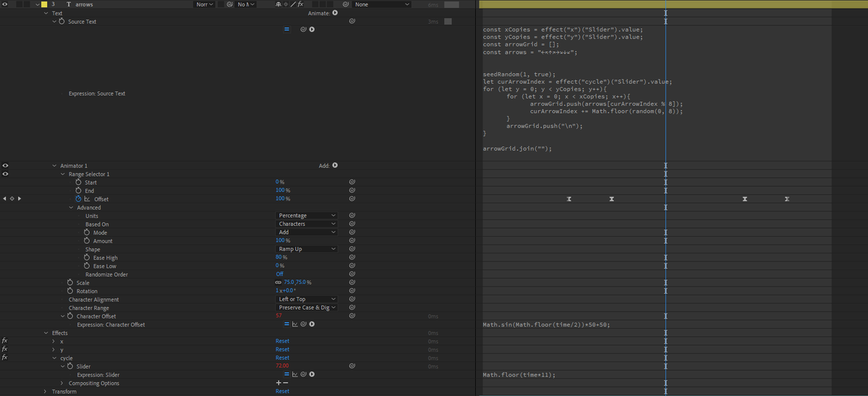Open the Character Offset expression language menu
Screen dimensions: 868x396
click(312, 324)
